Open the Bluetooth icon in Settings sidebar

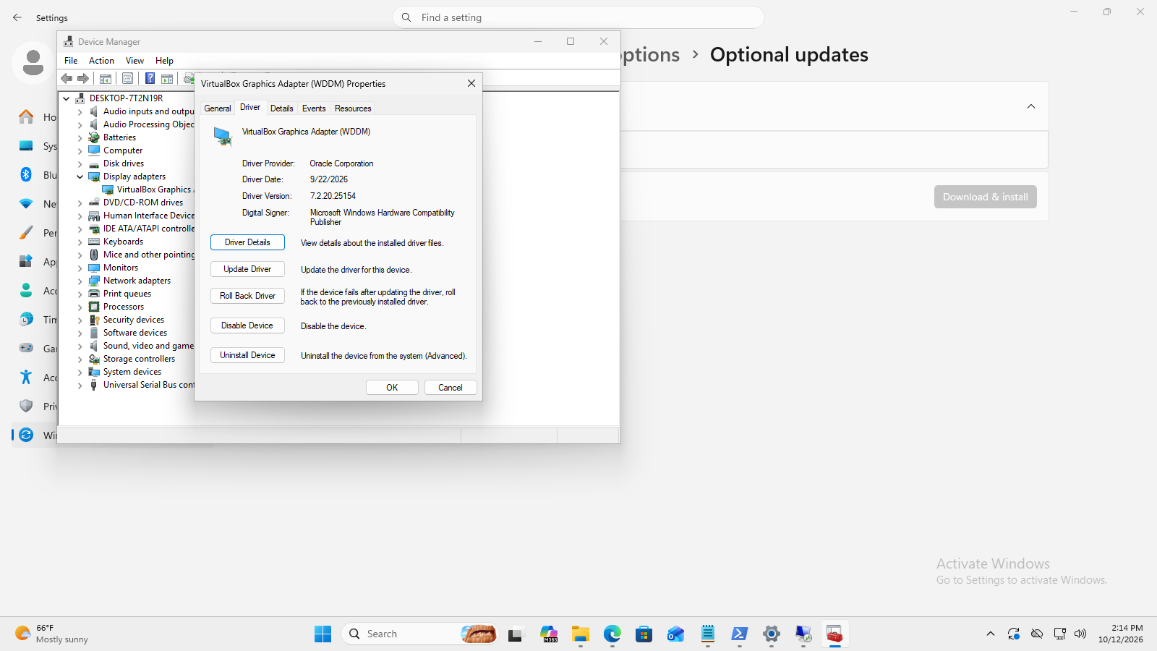(x=26, y=174)
